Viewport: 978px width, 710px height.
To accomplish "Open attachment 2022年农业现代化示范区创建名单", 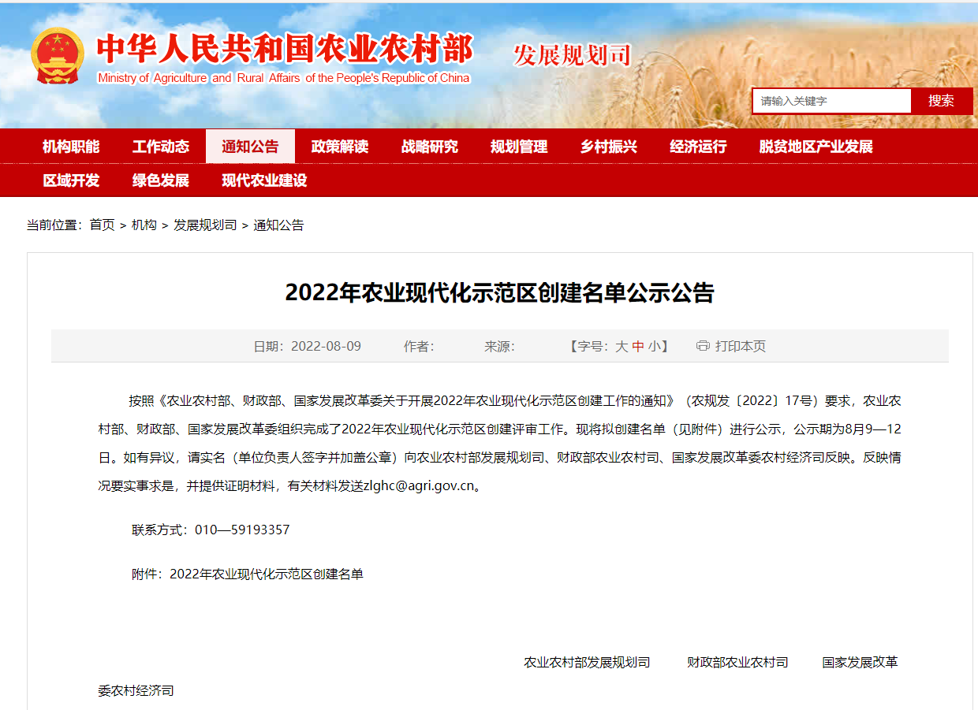I will tap(267, 574).
